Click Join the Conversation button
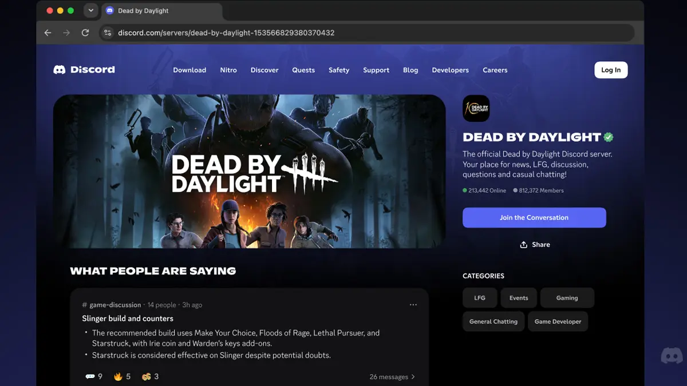Screen dimensions: 687x386 (534, 217)
